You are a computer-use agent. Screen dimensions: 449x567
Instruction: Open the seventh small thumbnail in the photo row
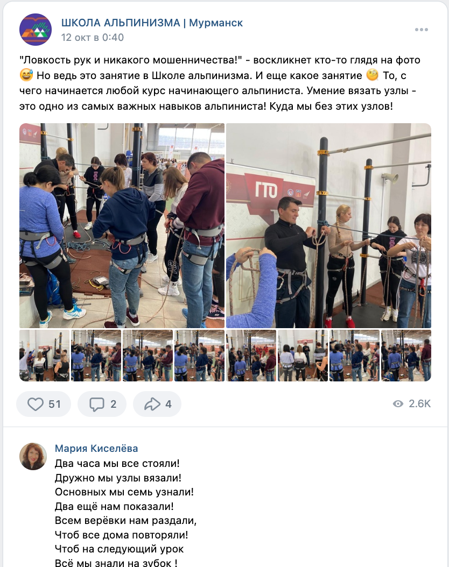click(x=355, y=356)
